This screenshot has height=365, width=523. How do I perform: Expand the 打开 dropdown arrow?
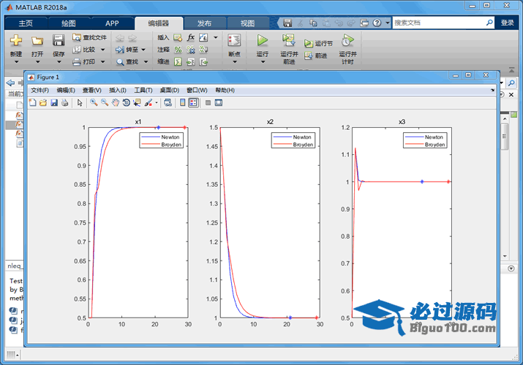[37, 62]
